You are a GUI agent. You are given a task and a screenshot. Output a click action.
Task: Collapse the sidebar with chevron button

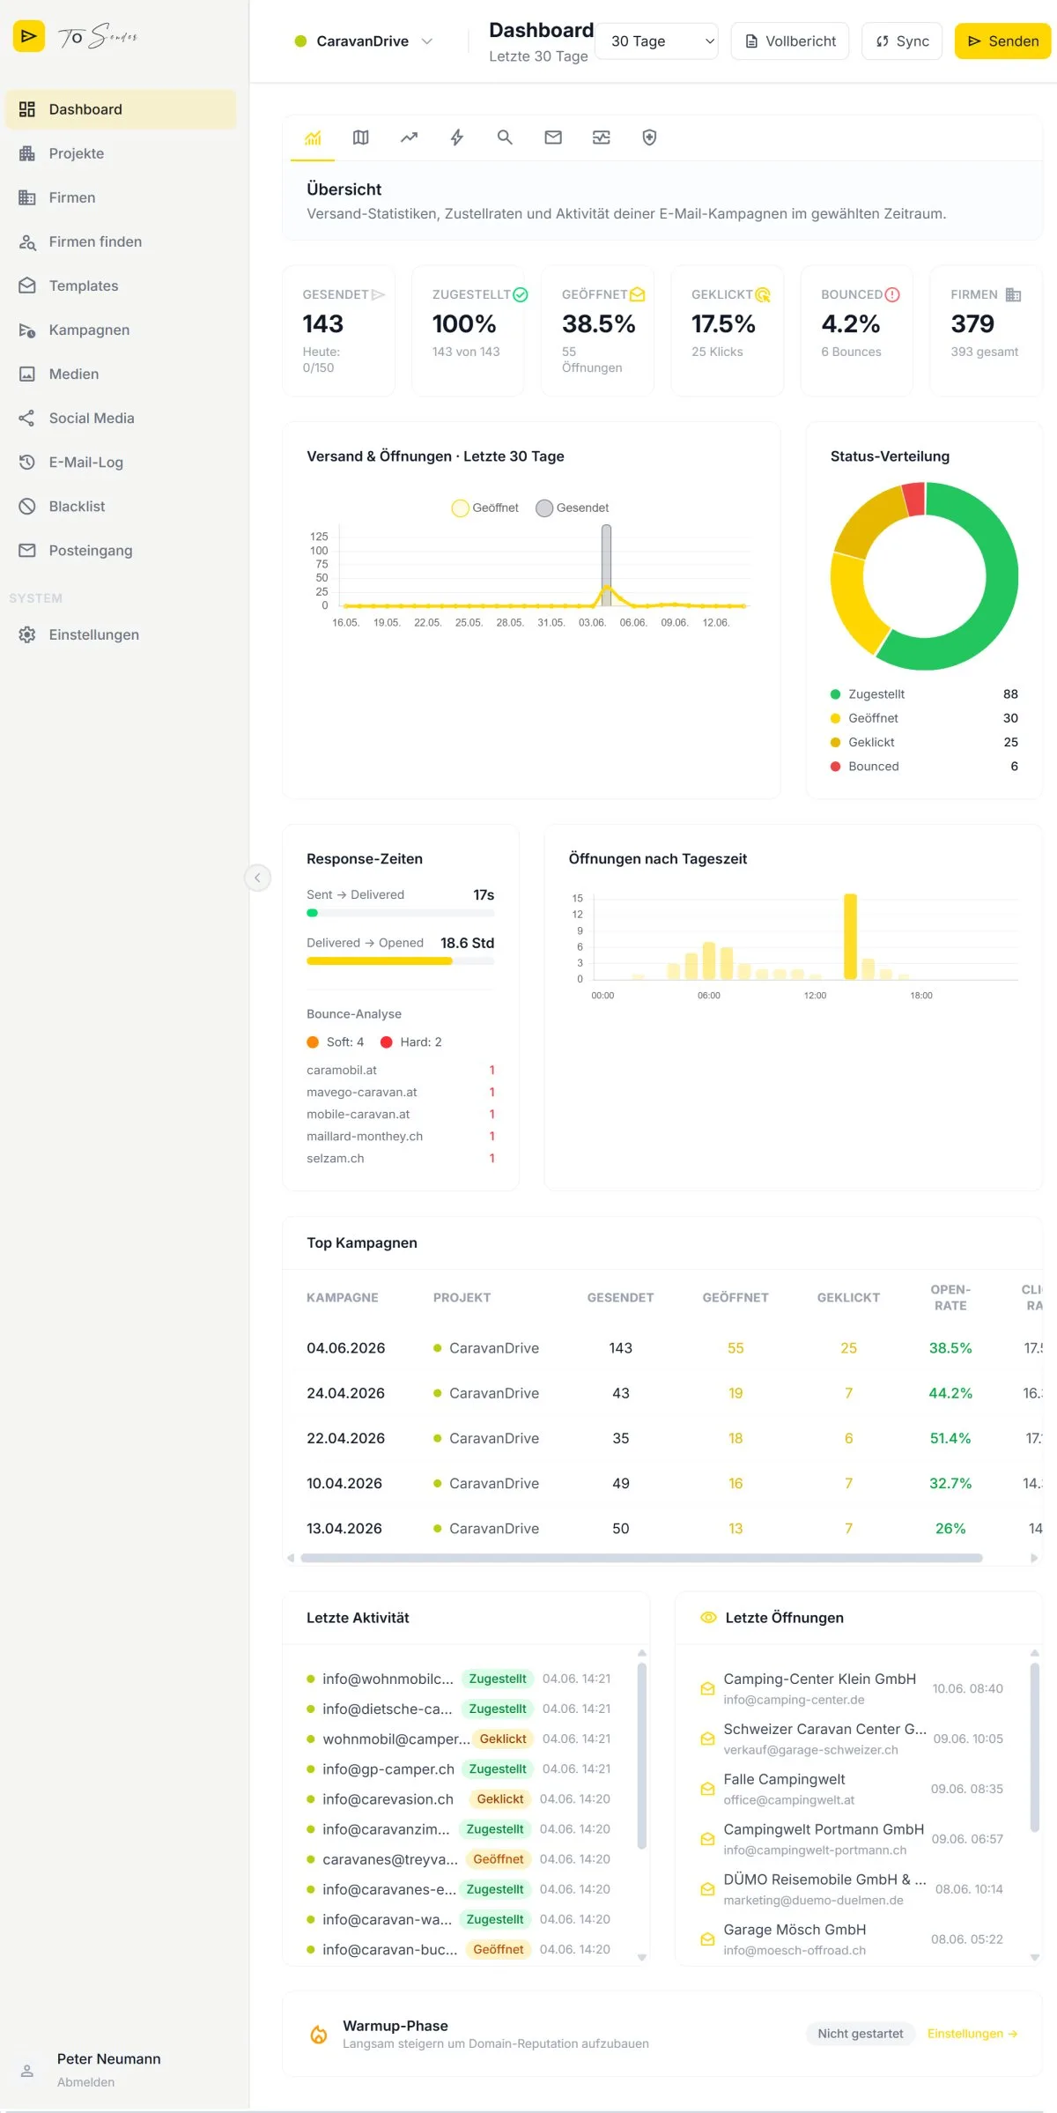tap(257, 878)
